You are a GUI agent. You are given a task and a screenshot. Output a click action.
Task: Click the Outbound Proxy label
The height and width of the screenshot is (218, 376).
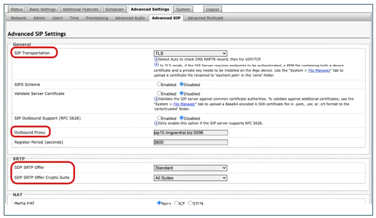click(x=30, y=132)
